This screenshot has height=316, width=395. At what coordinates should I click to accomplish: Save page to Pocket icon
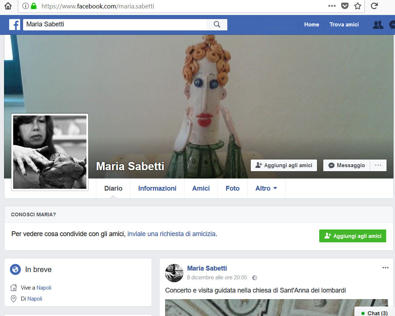coord(344,6)
